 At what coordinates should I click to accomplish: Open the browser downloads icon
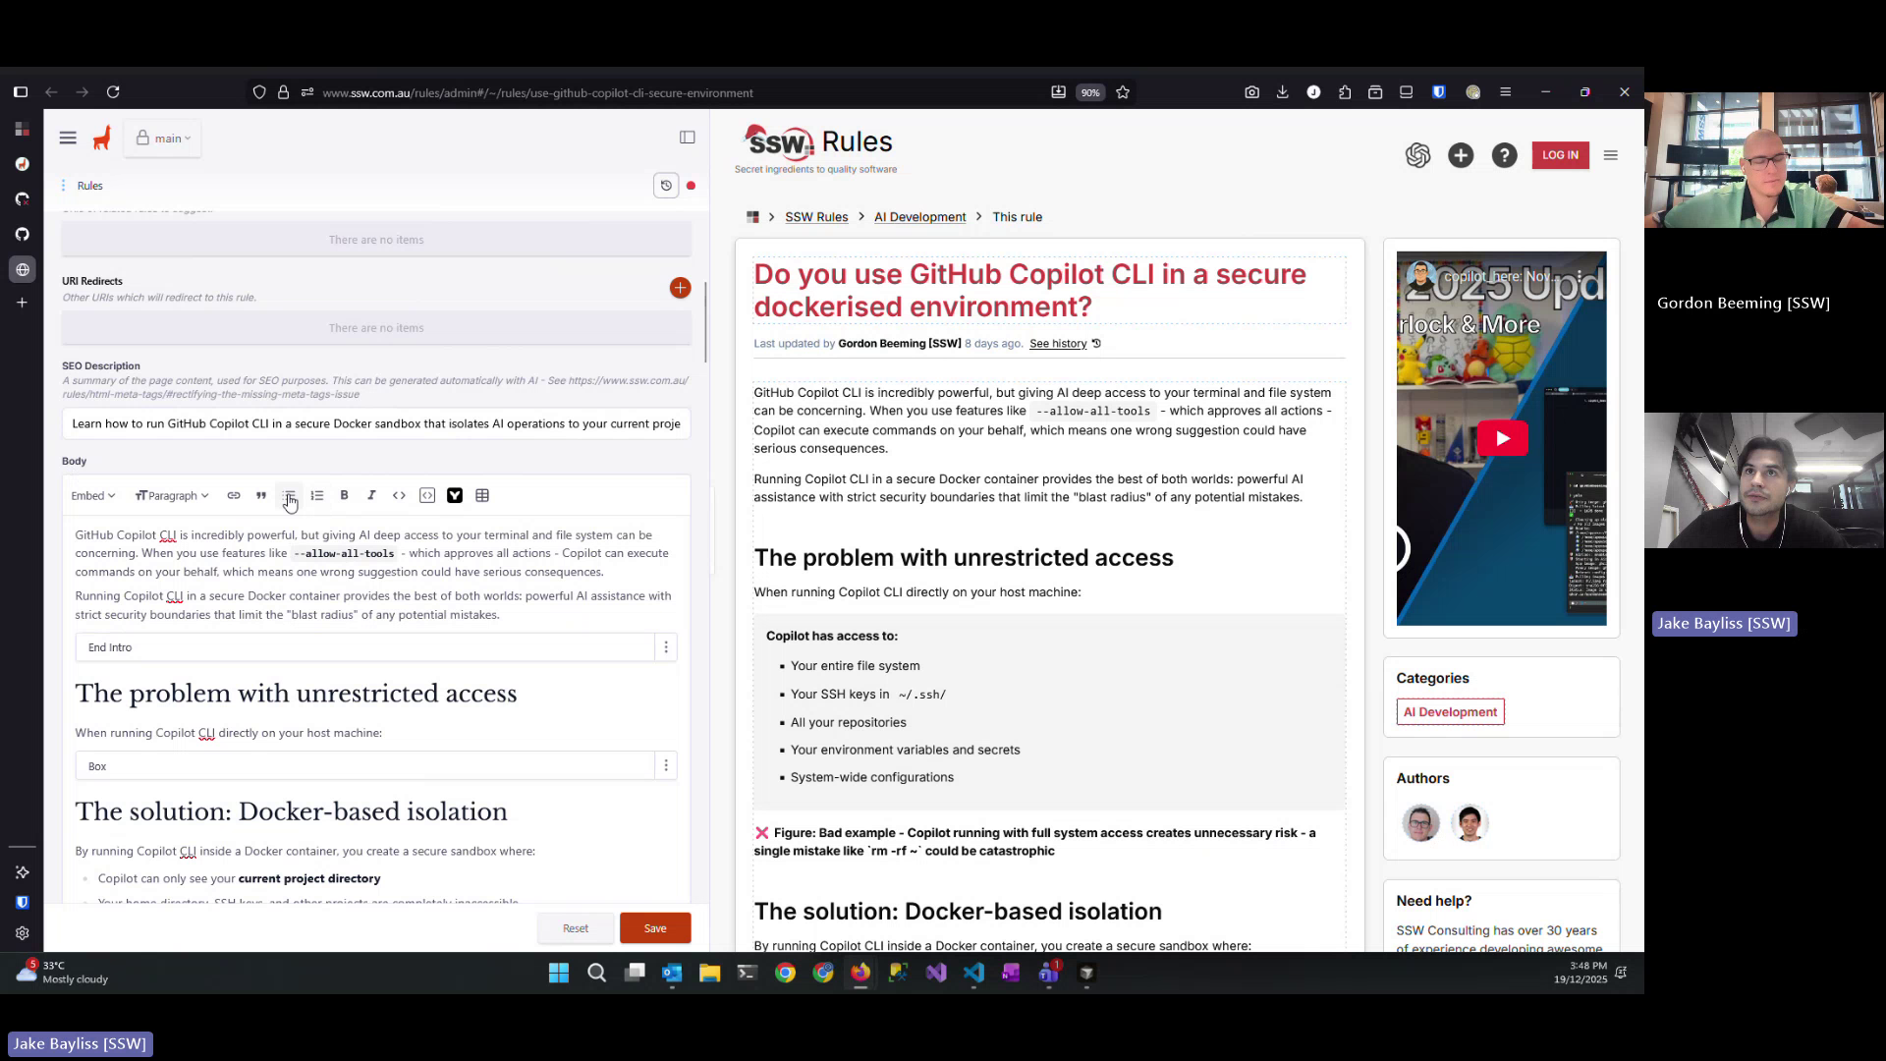(1282, 92)
